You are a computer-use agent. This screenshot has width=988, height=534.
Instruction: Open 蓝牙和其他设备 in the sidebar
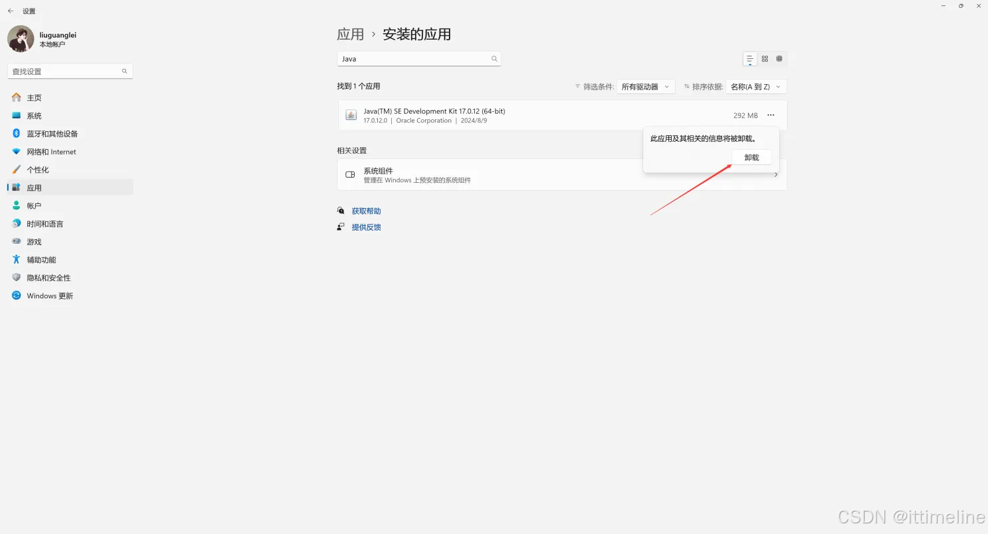coord(70,134)
